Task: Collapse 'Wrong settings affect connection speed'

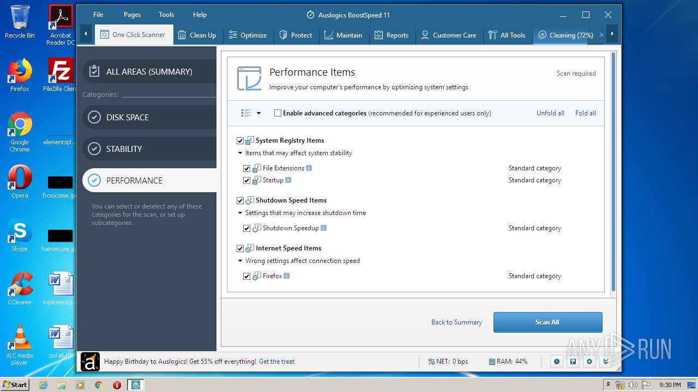Action: tap(240, 261)
